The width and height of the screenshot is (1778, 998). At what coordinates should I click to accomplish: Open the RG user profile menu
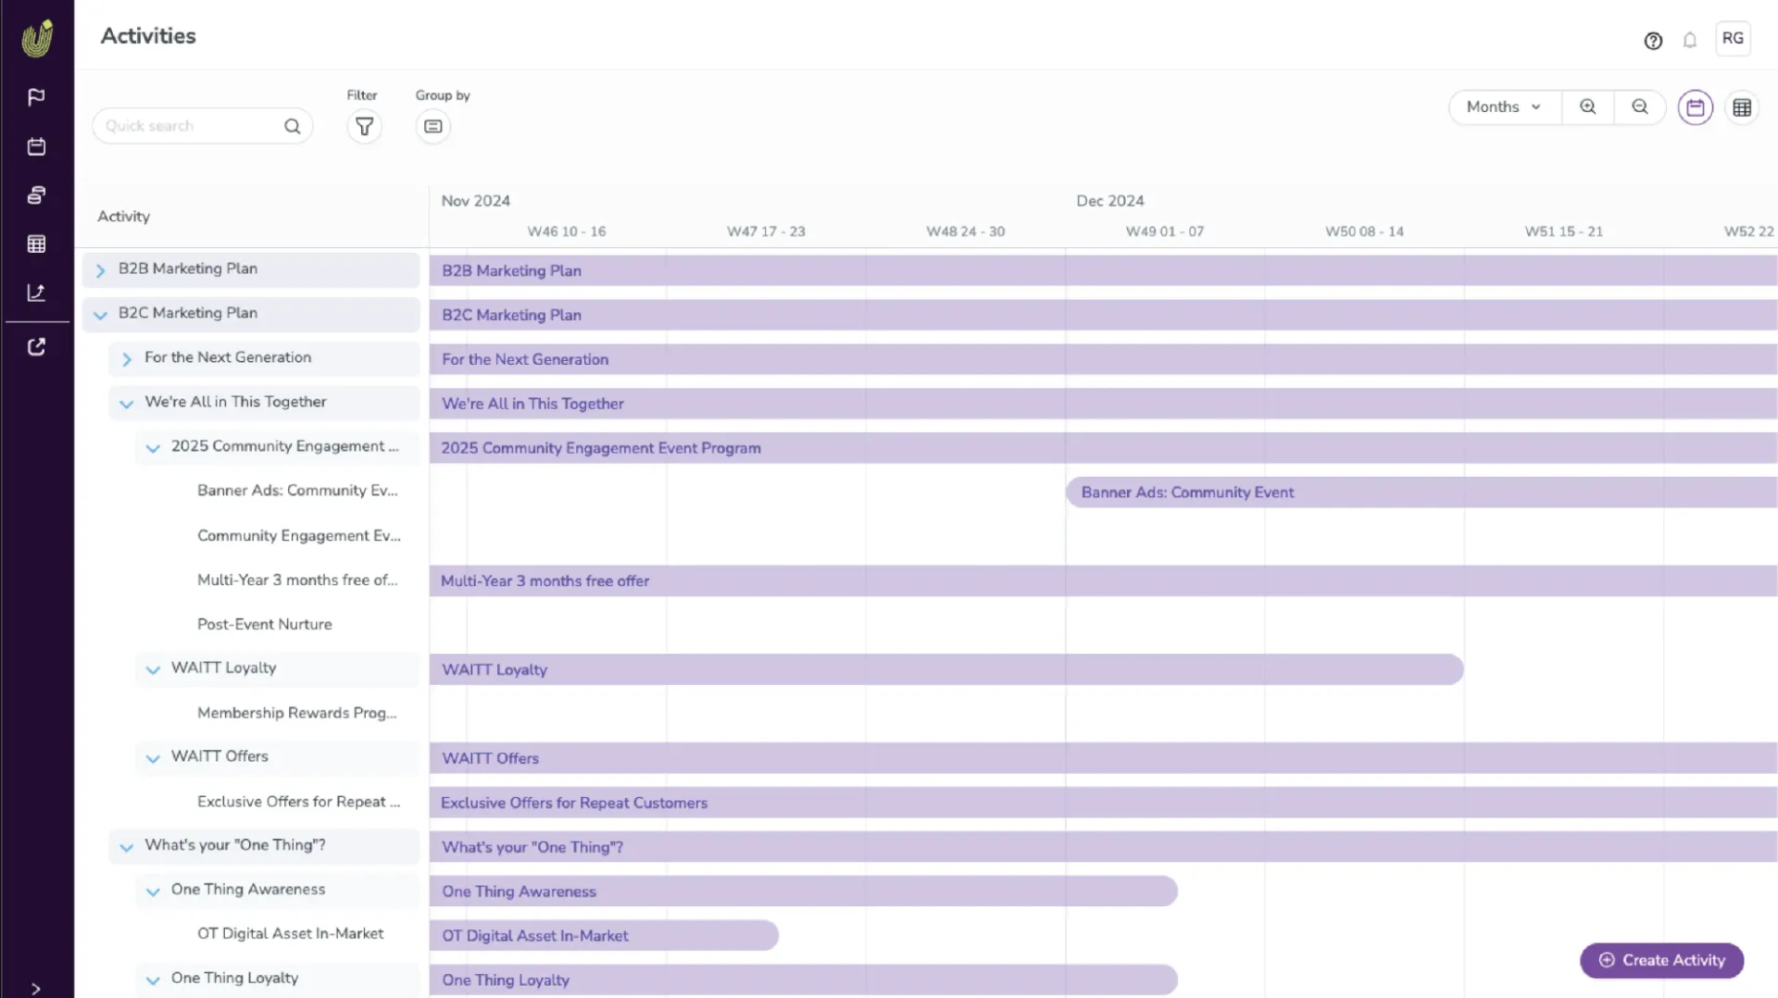coord(1733,39)
